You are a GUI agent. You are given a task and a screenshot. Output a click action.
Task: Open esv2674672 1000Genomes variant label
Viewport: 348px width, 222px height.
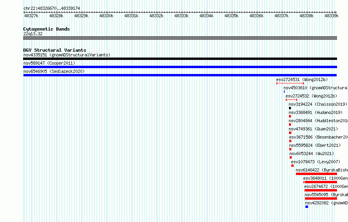click(x=326, y=186)
